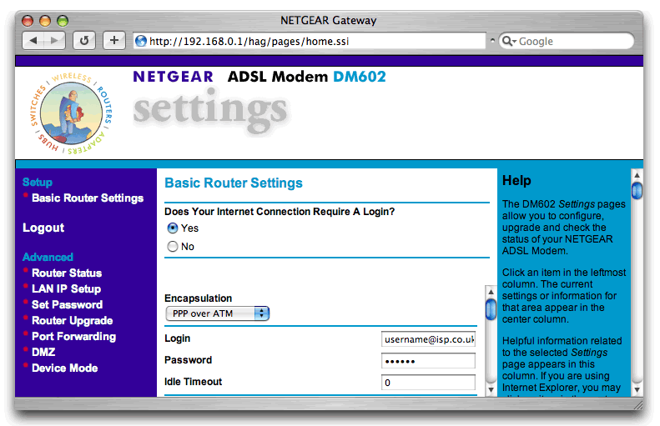Viewport: 660px width, 426px height.
Task: Click the Login username text field
Action: tap(428, 339)
